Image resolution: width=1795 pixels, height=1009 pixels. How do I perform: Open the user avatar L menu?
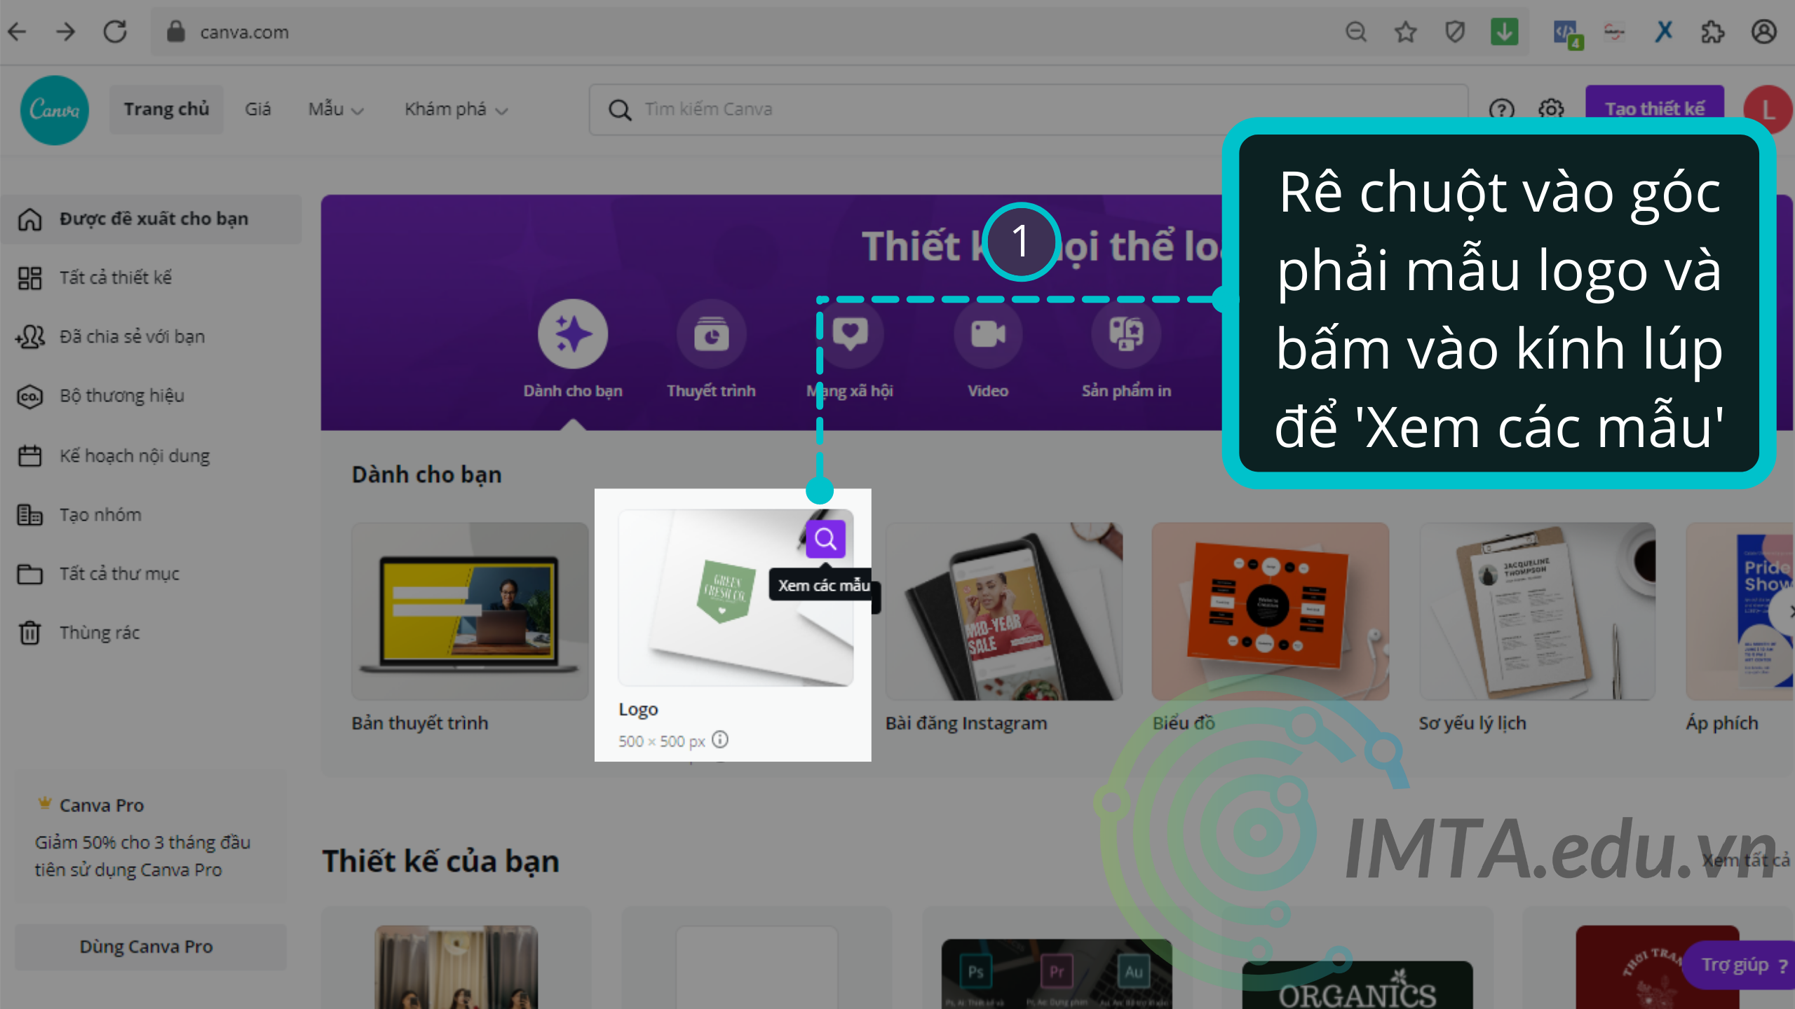pos(1768,110)
